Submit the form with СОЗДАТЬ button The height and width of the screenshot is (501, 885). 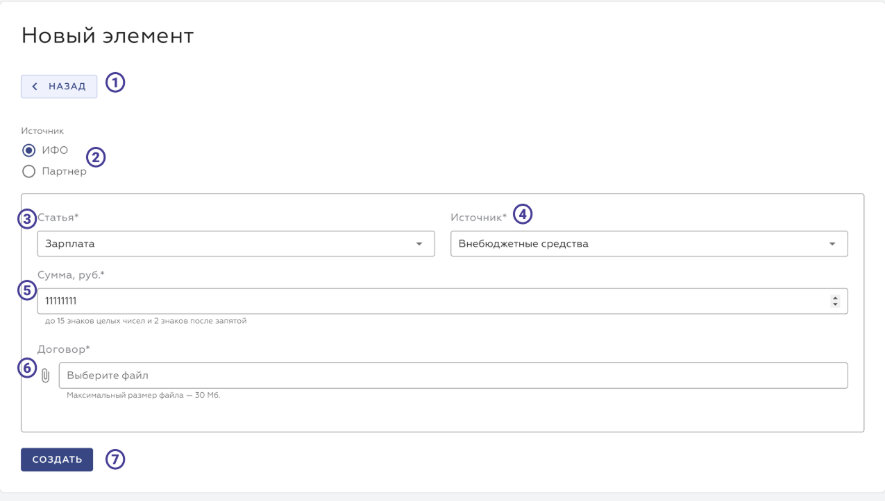[57, 459]
